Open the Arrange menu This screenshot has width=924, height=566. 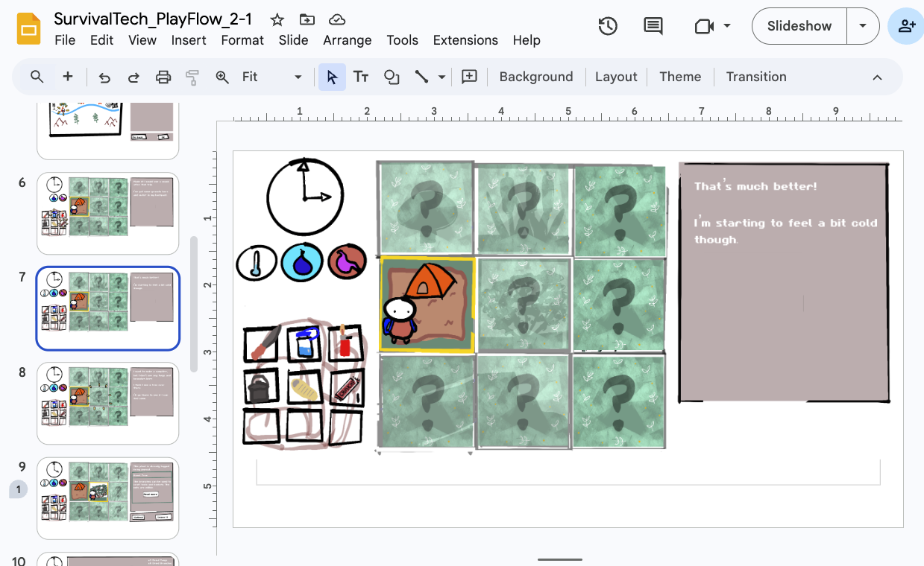click(x=348, y=40)
